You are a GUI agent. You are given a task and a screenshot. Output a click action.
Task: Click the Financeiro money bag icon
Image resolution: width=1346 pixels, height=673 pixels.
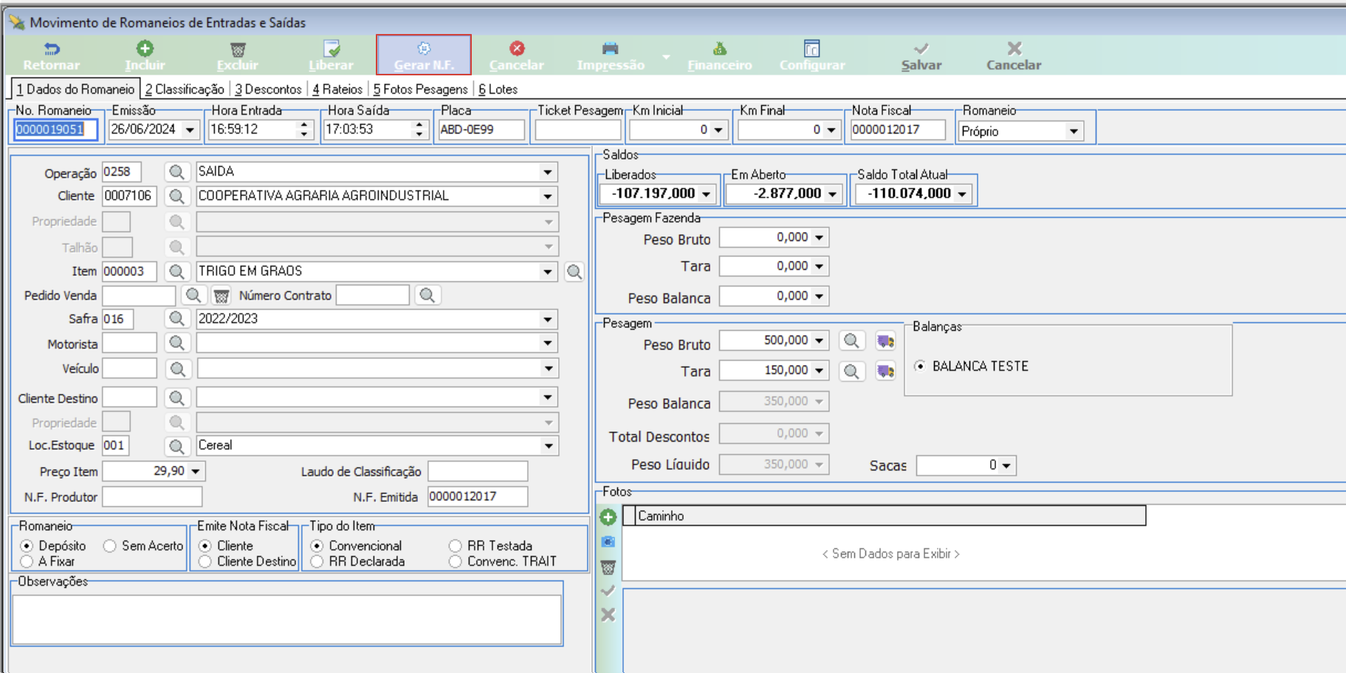click(x=720, y=49)
